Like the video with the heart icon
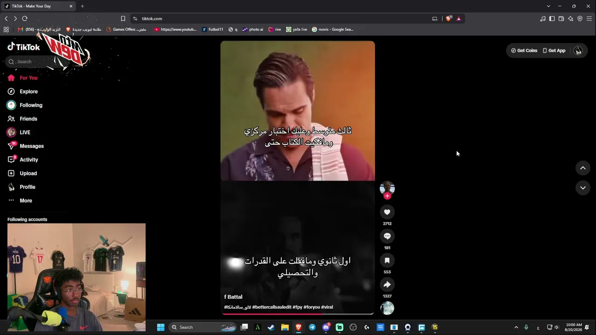Viewport: 596px width, 335px height. point(387,212)
